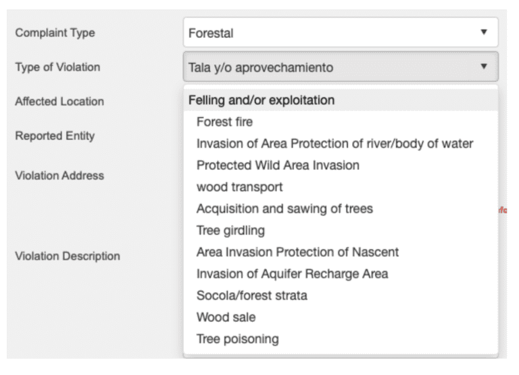Viewport: 519px width, 375px height.
Task: Click the Type of Violation dropdown arrow
Action: click(483, 67)
